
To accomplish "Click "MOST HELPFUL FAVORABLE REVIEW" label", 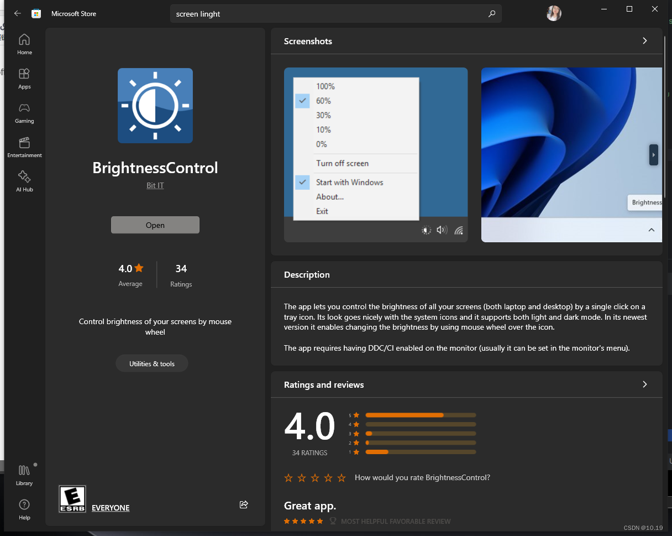I will [x=396, y=521].
